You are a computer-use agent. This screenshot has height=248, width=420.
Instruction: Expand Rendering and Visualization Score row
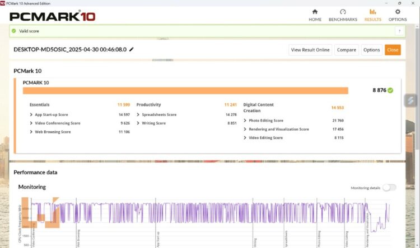pyautogui.click(x=245, y=129)
